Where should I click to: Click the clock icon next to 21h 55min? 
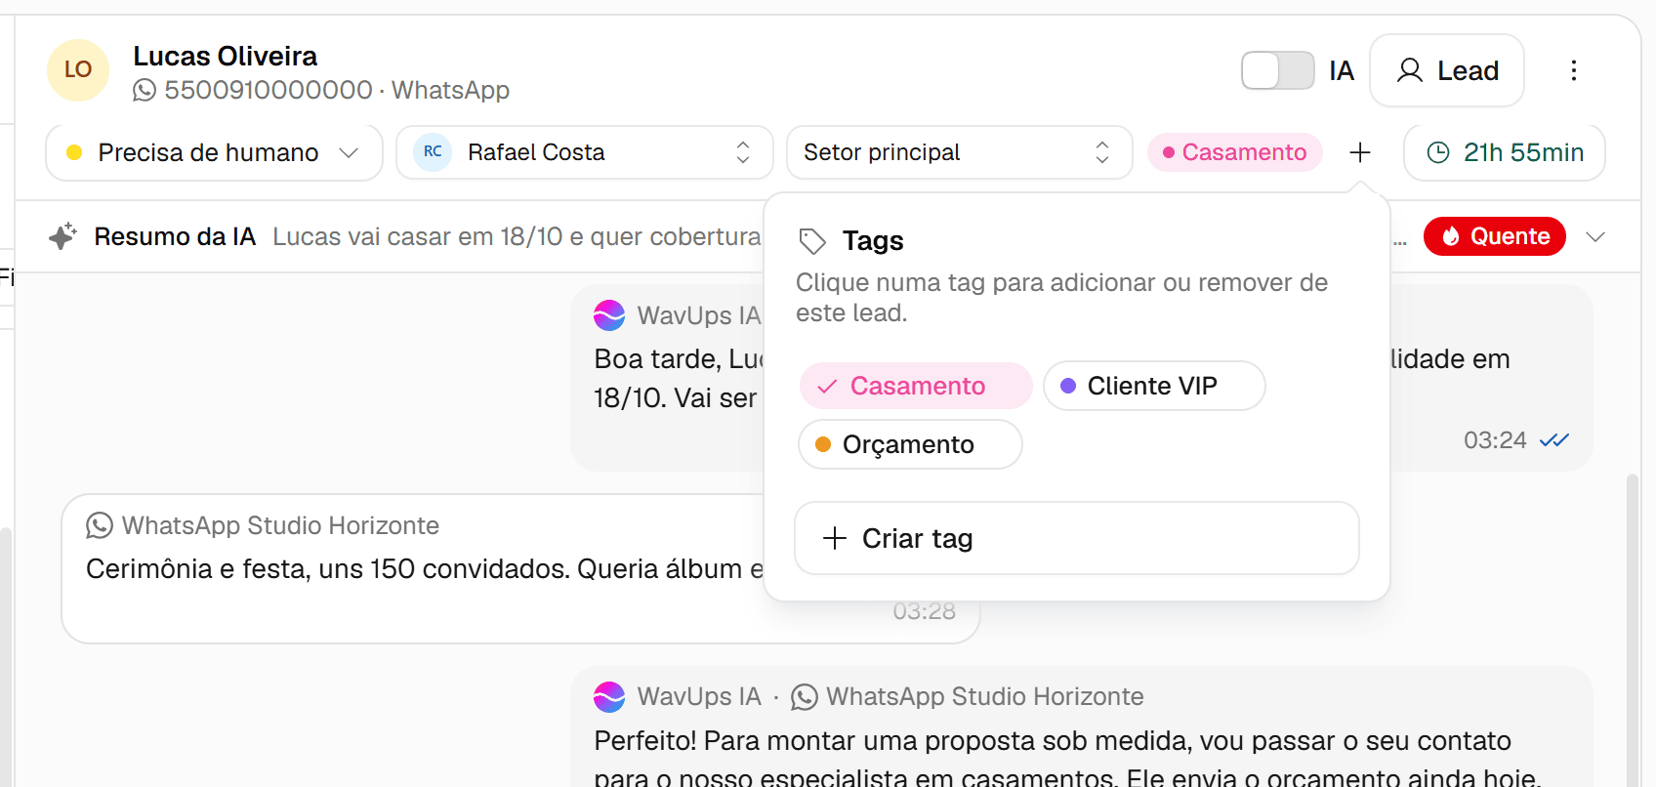tap(1438, 152)
